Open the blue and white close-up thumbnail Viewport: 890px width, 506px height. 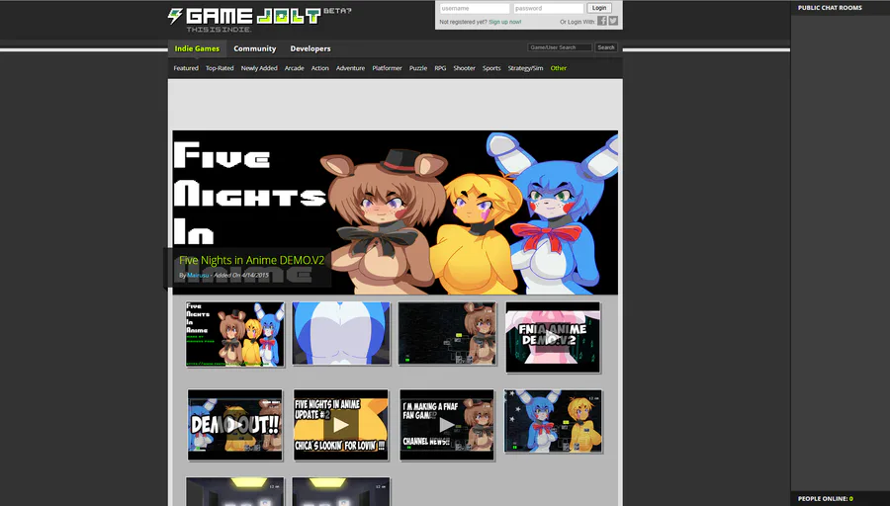(341, 334)
